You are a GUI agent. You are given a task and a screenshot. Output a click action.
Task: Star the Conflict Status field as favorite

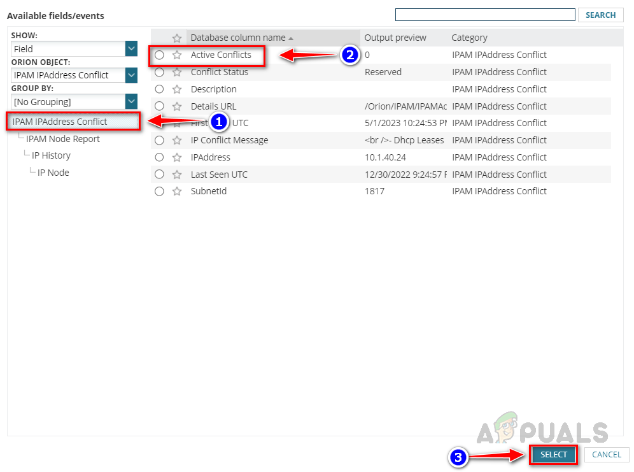pos(177,73)
